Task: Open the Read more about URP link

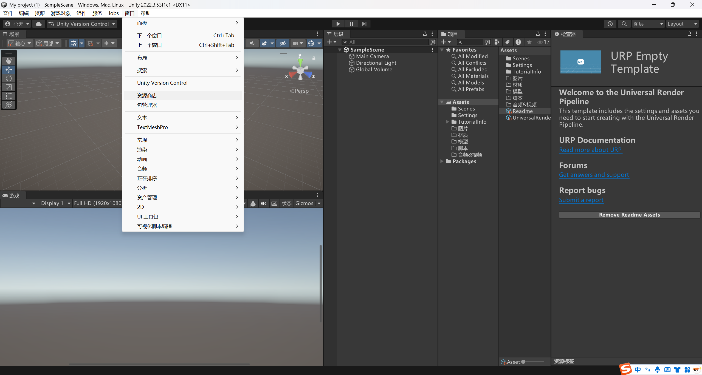Action: point(590,150)
